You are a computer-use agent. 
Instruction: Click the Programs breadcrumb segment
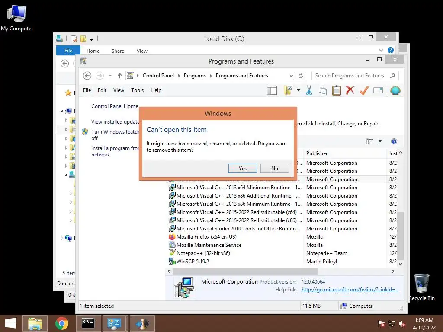click(195, 76)
